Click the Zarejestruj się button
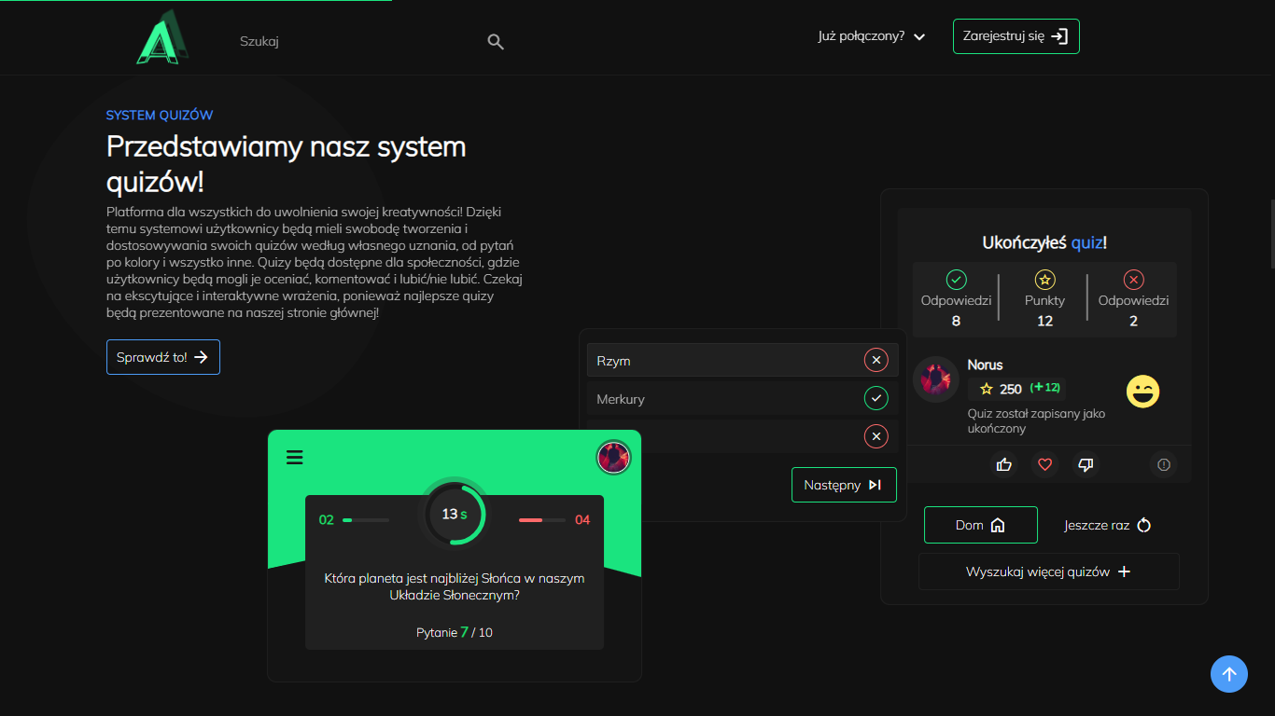The height and width of the screenshot is (716, 1275). click(1016, 36)
